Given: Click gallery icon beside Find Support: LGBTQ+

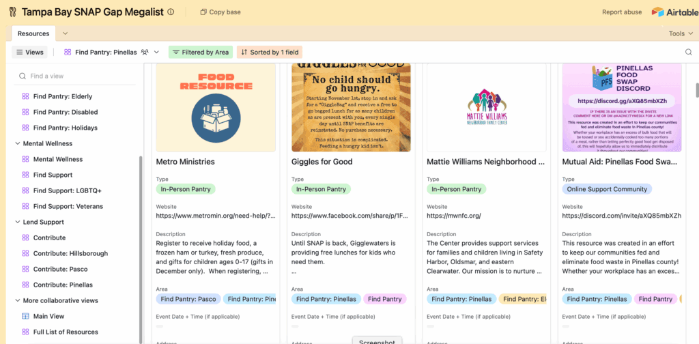Looking at the screenshot, I should [25, 190].
